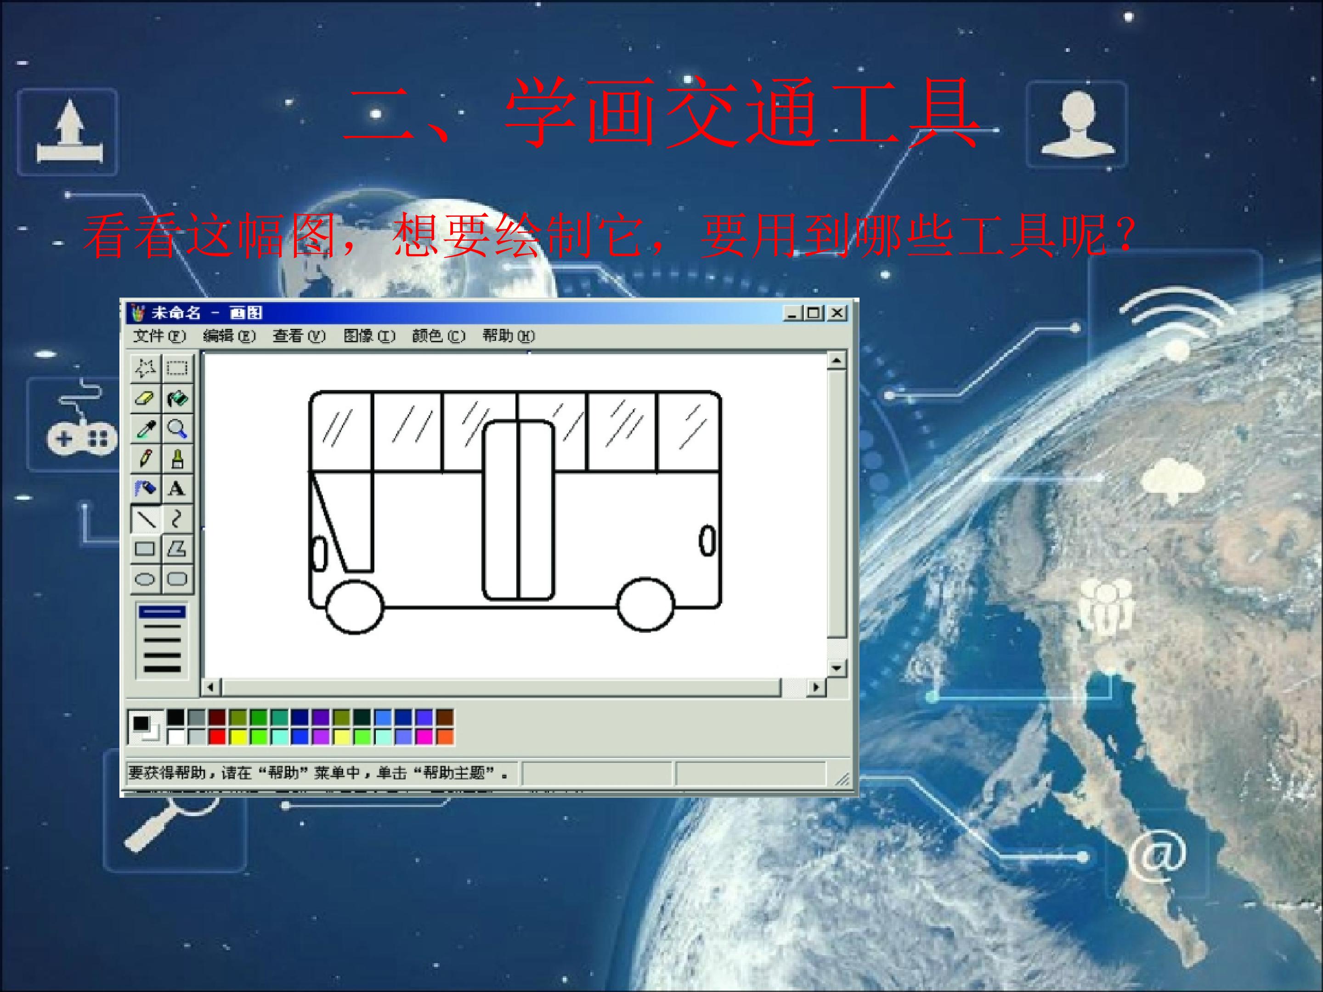Select the Polygon tool
Viewport: 1323px width, 992px height.
[x=177, y=548]
